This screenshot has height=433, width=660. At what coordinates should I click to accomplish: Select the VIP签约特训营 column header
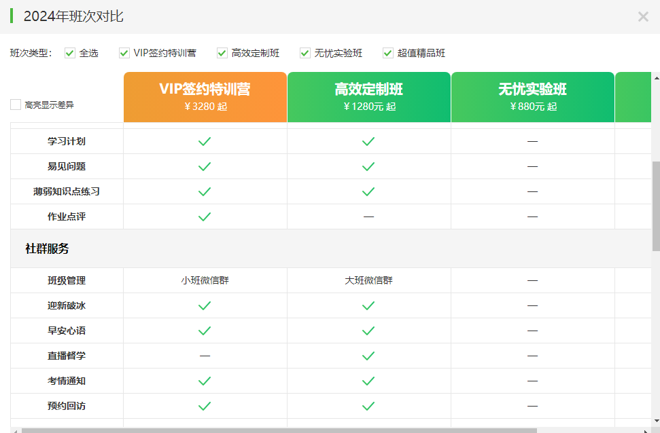205,97
